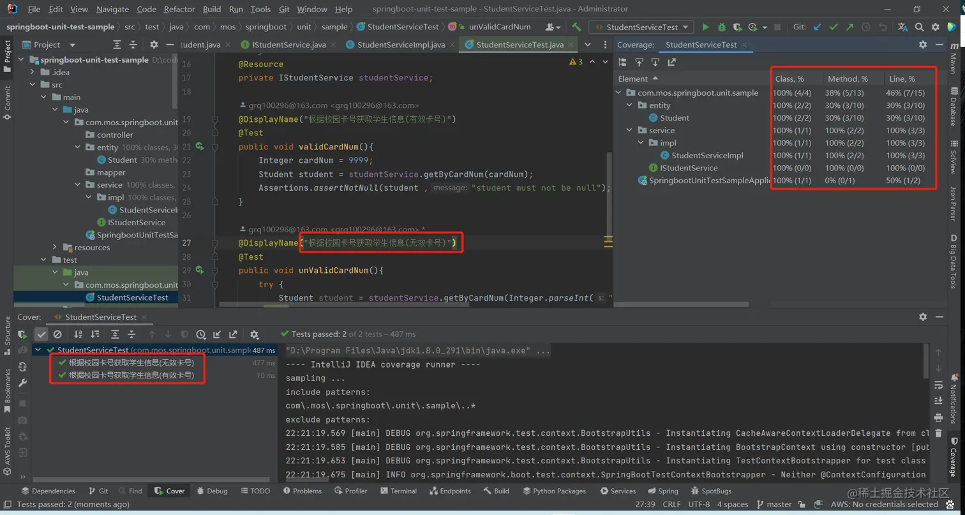The height and width of the screenshot is (515, 965).
Task: Open IDE settings gear in main toolbar
Action: (935, 27)
